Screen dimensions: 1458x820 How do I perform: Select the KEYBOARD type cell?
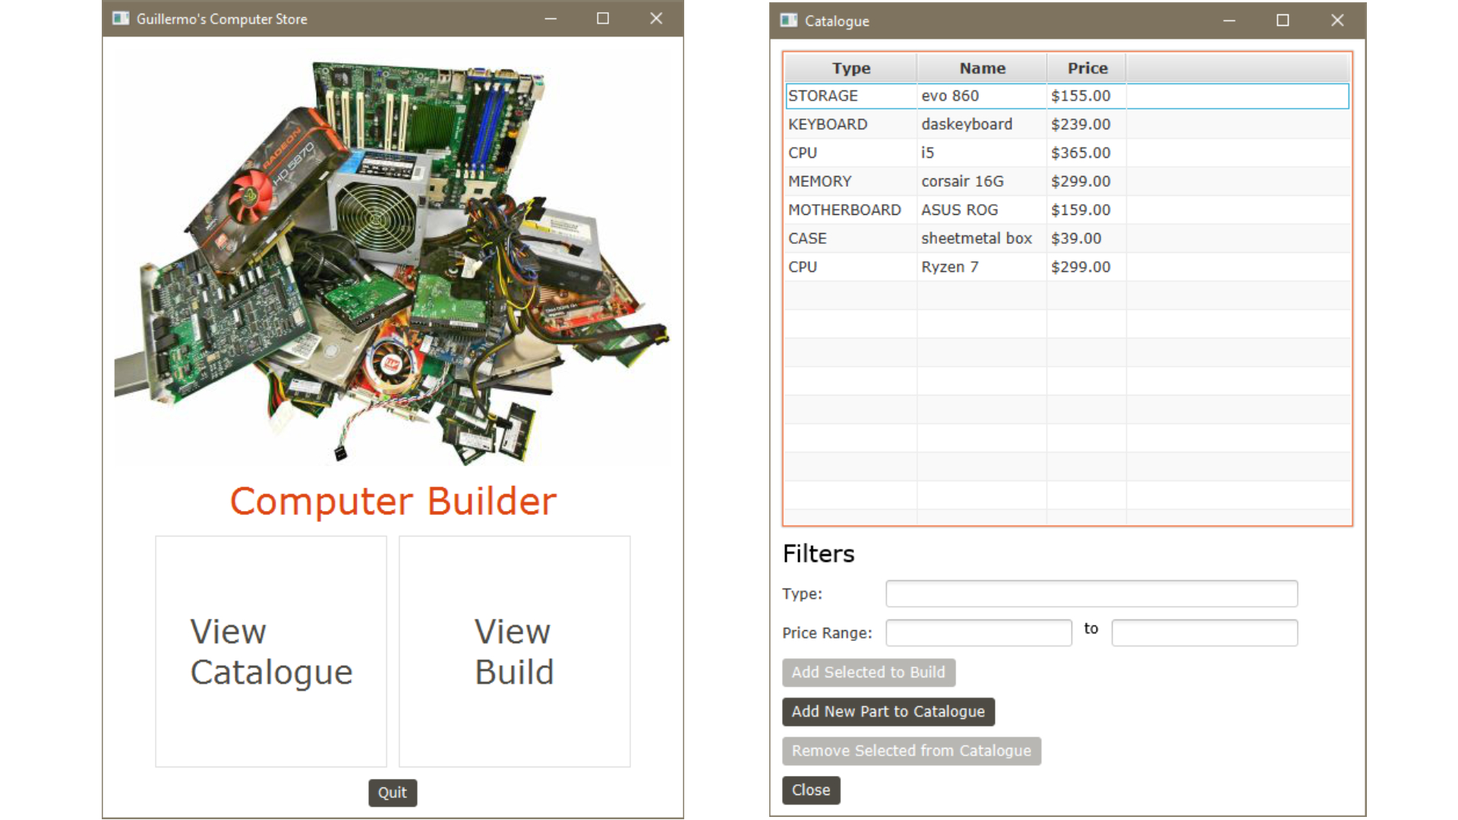(x=850, y=125)
